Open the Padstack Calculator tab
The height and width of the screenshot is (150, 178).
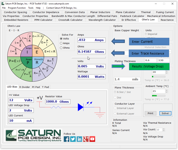coord(132,16)
